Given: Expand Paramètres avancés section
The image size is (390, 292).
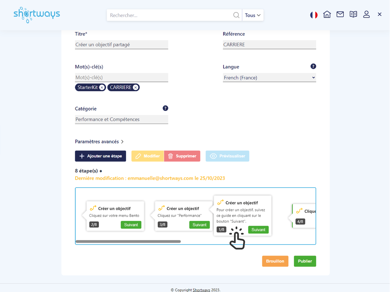Looking at the screenshot, I should click(x=99, y=142).
